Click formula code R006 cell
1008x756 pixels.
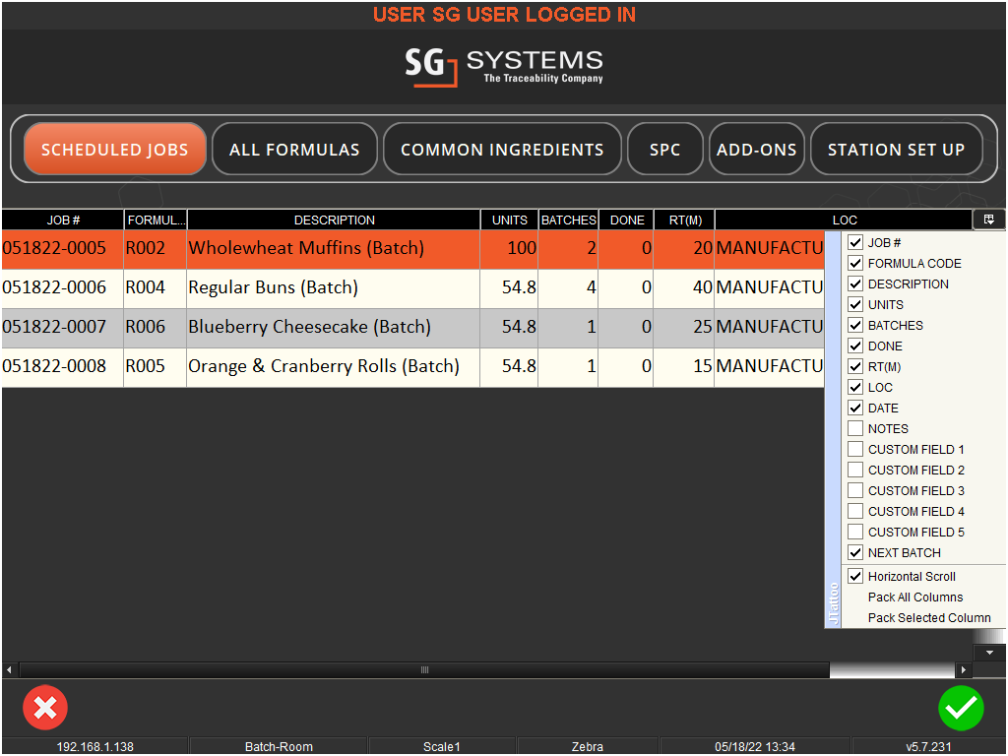pos(155,327)
